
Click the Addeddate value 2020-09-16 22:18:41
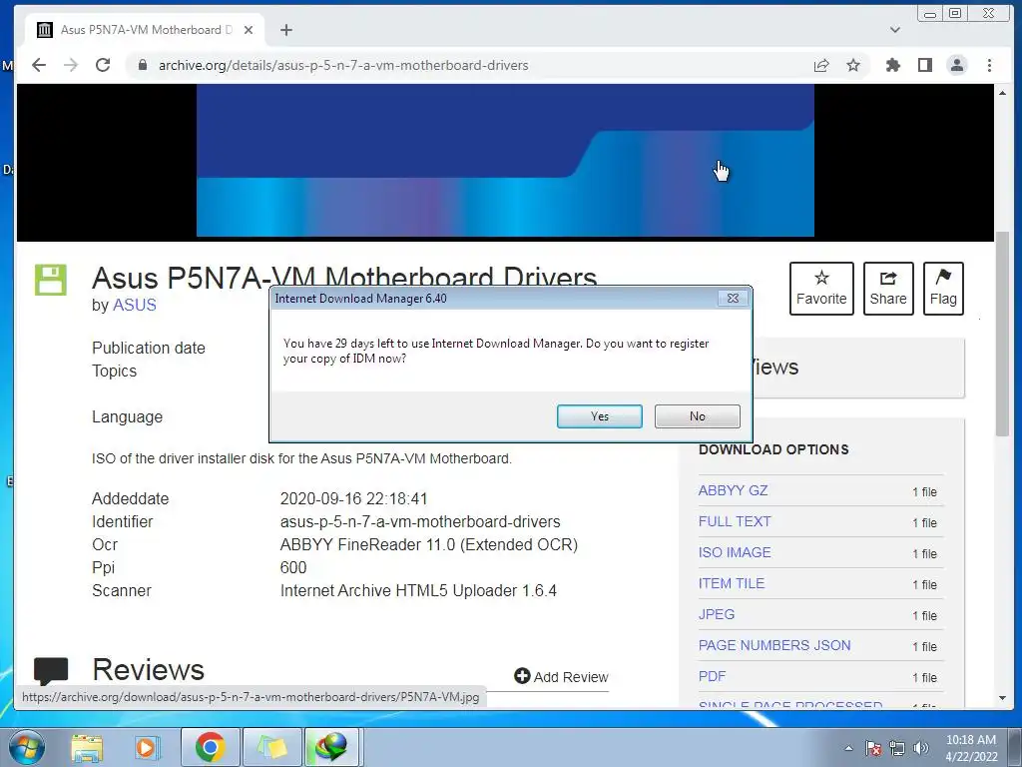tap(354, 499)
